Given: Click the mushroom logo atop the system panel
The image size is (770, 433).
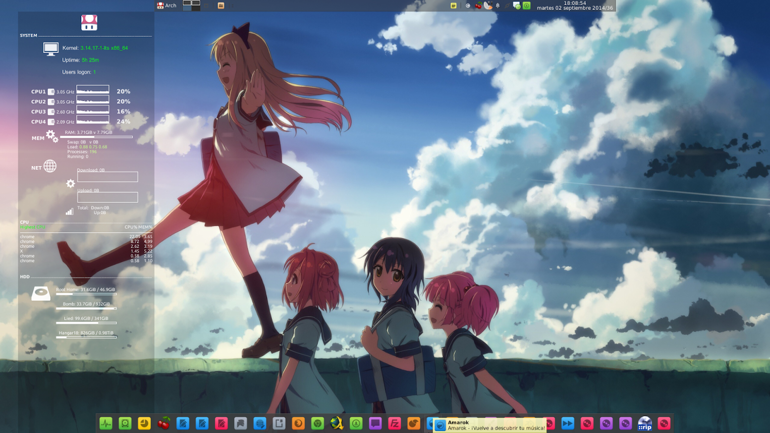Looking at the screenshot, I should point(89,22).
